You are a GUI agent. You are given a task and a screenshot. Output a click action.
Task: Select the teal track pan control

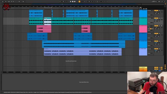click(x=161, y=20)
